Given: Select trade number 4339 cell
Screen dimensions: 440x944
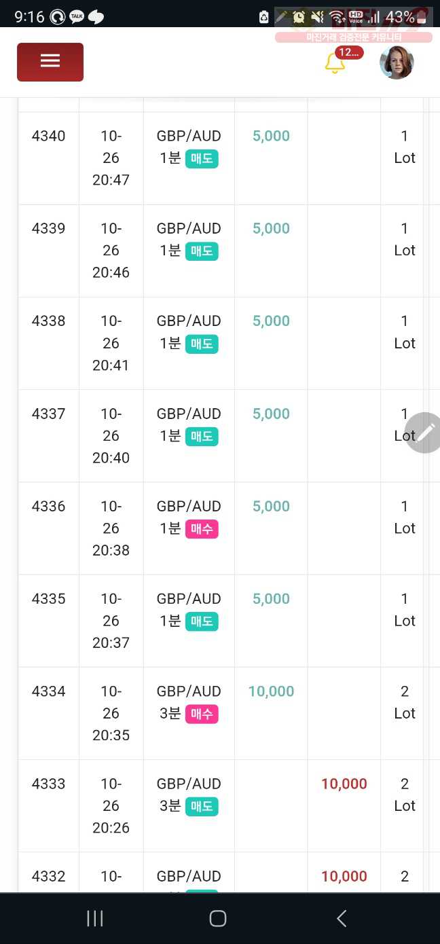Looking at the screenshot, I should coord(49,251).
